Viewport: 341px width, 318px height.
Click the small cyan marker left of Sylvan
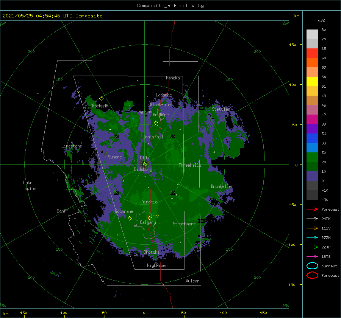133,119
